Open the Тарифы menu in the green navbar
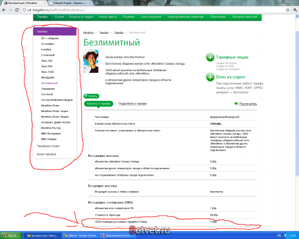 tap(42, 17)
